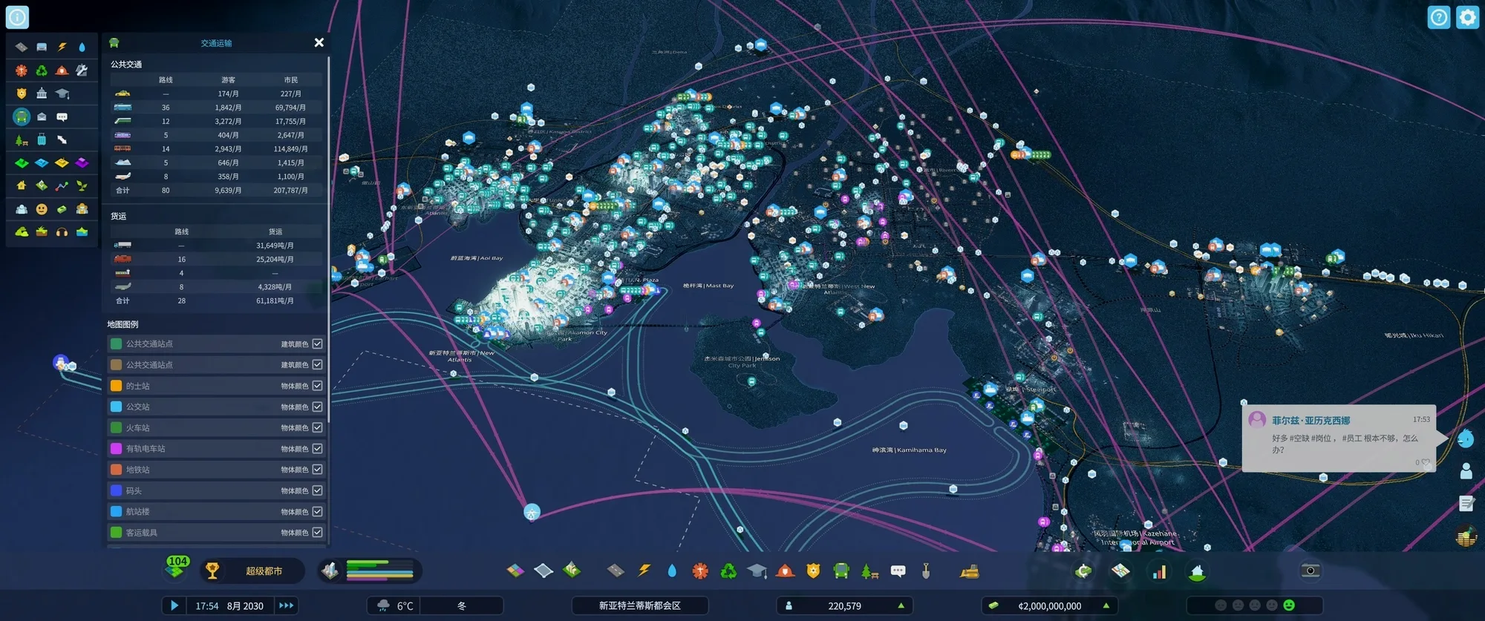Click the fast-forward speed arrows
Screen dimensions: 1485x621
click(286, 605)
